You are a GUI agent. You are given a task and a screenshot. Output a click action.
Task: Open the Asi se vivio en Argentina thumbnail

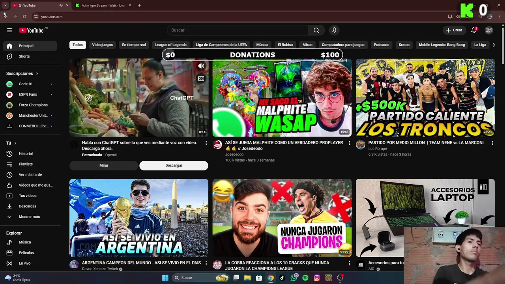[x=139, y=218]
